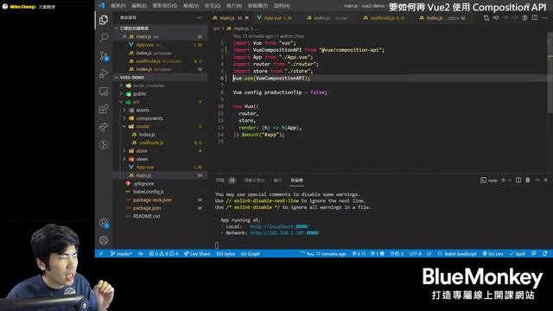Open the Edit menu in the menu bar
Screen dimensions: 553x311
click(139, 6)
